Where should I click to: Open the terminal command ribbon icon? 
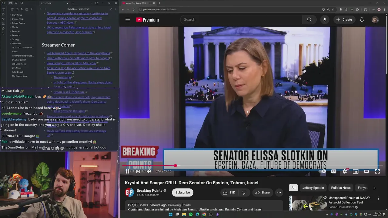pos(3,33)
